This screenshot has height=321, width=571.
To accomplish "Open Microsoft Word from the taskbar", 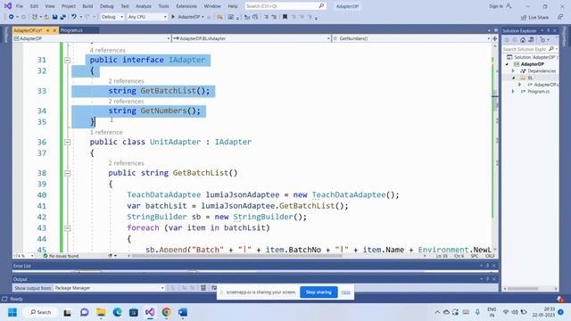I will point(183,312).
